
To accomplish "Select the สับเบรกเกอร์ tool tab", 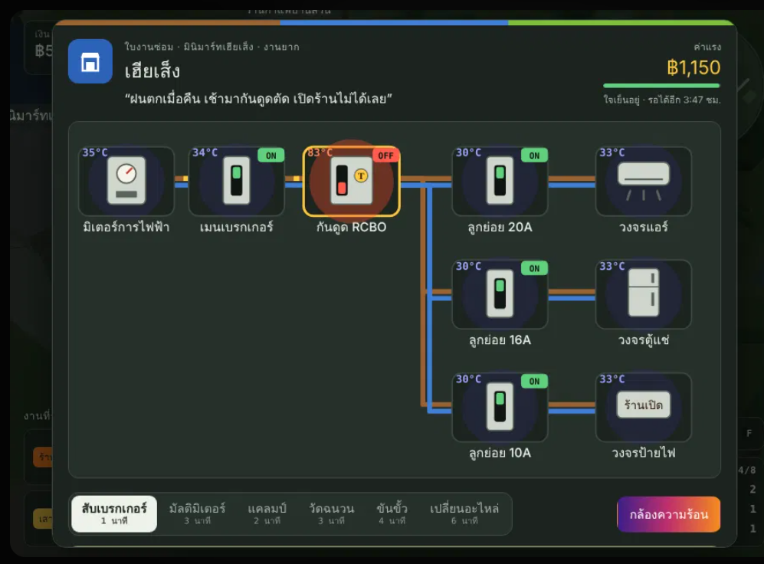I will [114, 514].
